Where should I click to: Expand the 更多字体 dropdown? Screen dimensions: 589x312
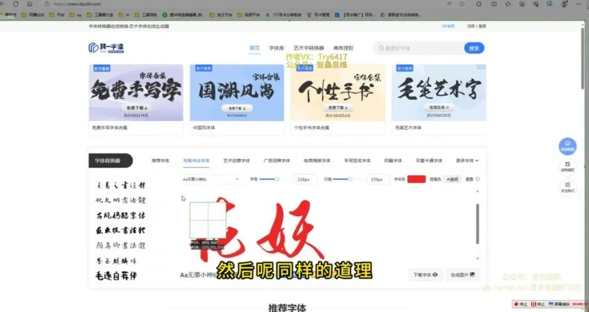[467, 161]
